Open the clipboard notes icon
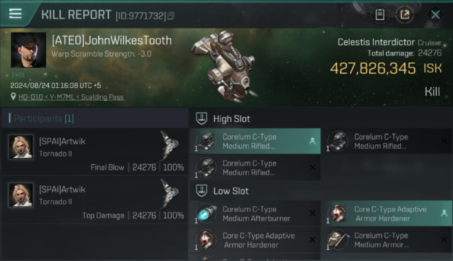The height and width of the screenshot is (261, 453). tap(379, 15)
